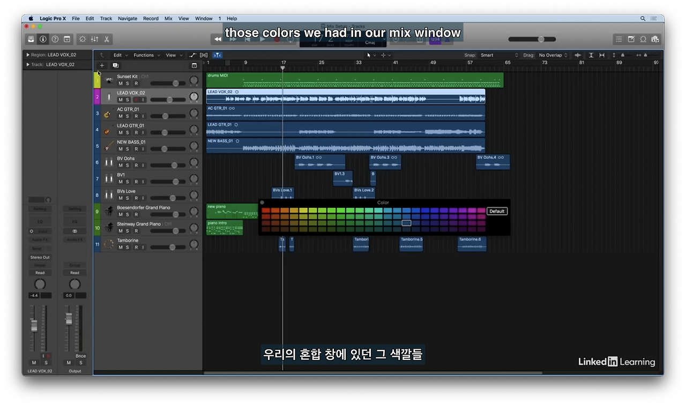Toggle Flex view icon

[204, 55]
